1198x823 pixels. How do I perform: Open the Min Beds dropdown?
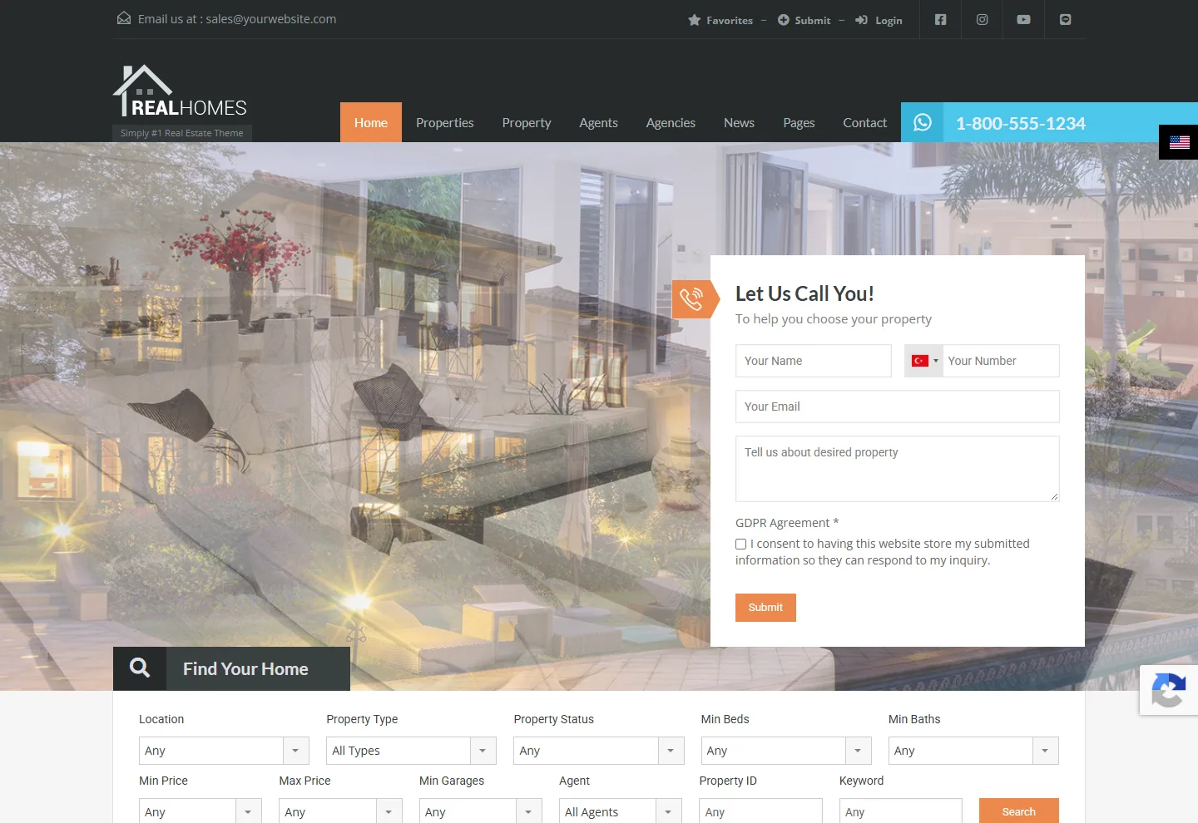click(786, 751)
